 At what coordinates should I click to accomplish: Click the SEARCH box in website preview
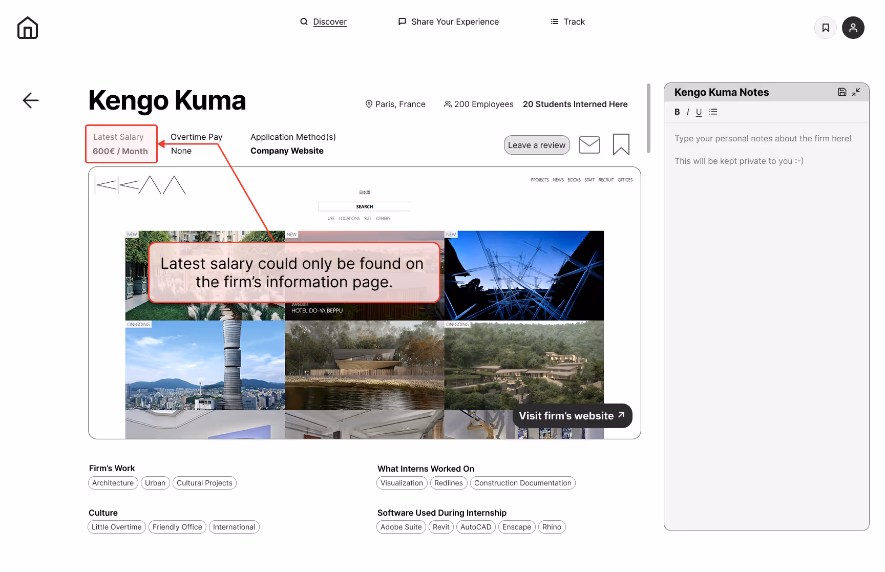[x=365, y=206]
